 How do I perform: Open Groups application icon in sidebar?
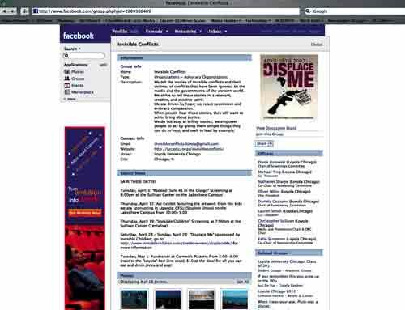(66, 79)
